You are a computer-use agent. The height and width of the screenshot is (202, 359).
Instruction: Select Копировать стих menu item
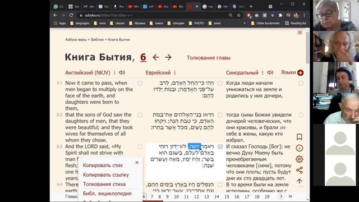pos(103,166)
